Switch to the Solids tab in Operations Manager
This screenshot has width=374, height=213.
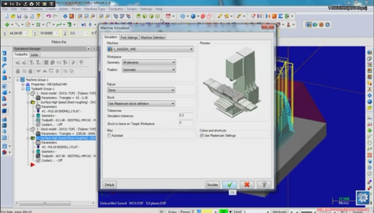[x=34, y=55]
